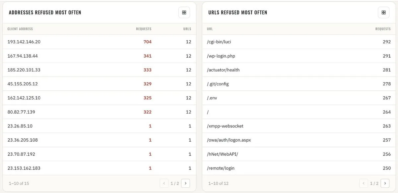
Task: Select URL /hNet/WebAPI/
Action: pos(223,154)
